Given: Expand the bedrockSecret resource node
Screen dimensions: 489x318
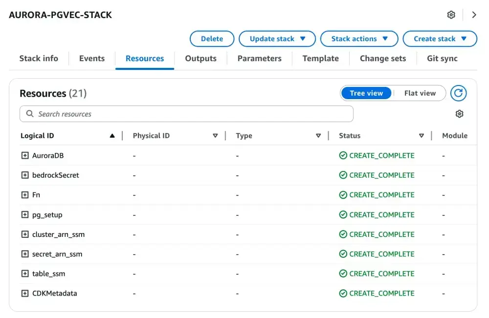Looking at the screenshot, I should click(x=25, y=175).
